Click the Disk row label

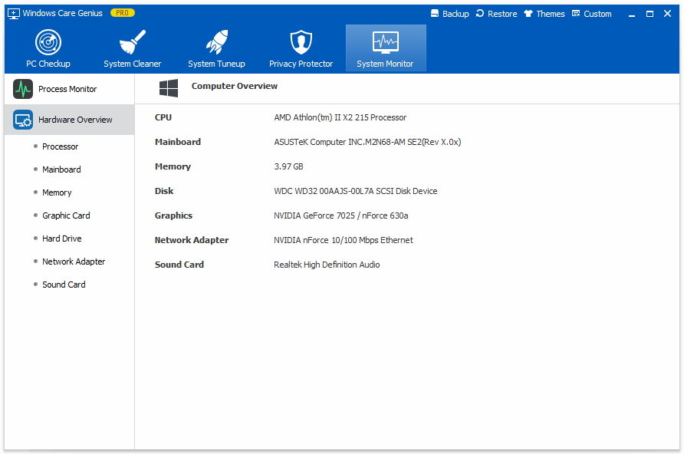pos(164,191)
